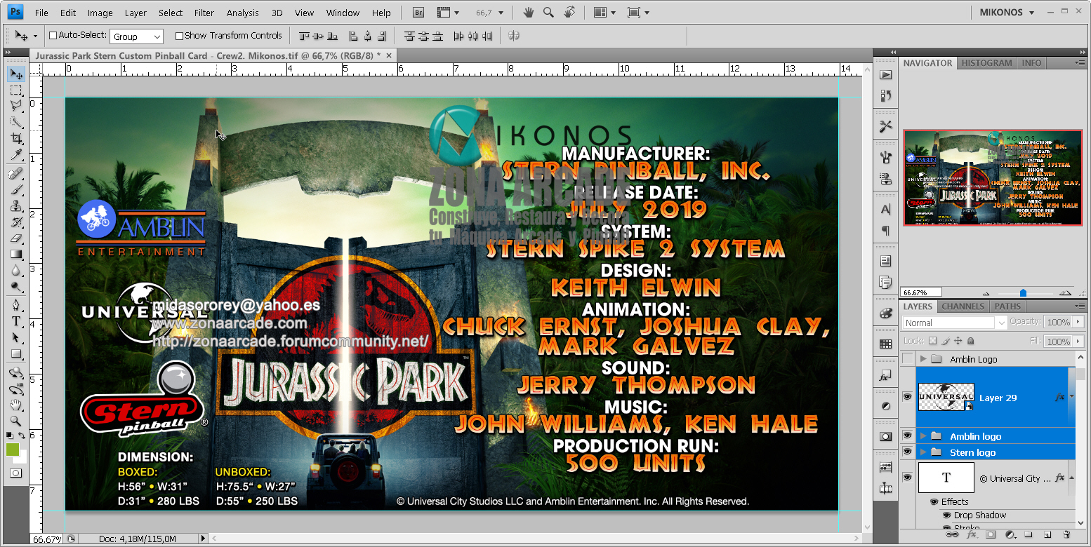Image resolution: width=1091 pixels, height=547 pixels.
Task: Select the 3D Rotate tool
Action: pyautogui.click(x=16, y=373)
